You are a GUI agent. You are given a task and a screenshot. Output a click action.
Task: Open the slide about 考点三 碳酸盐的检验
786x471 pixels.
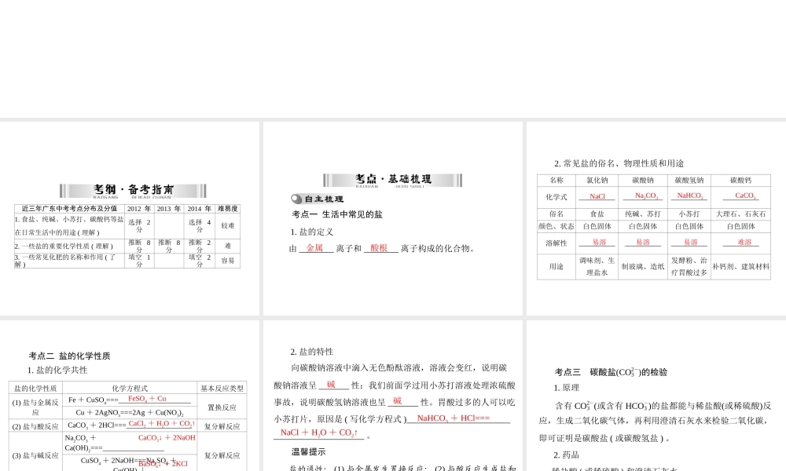click(656, 396)
